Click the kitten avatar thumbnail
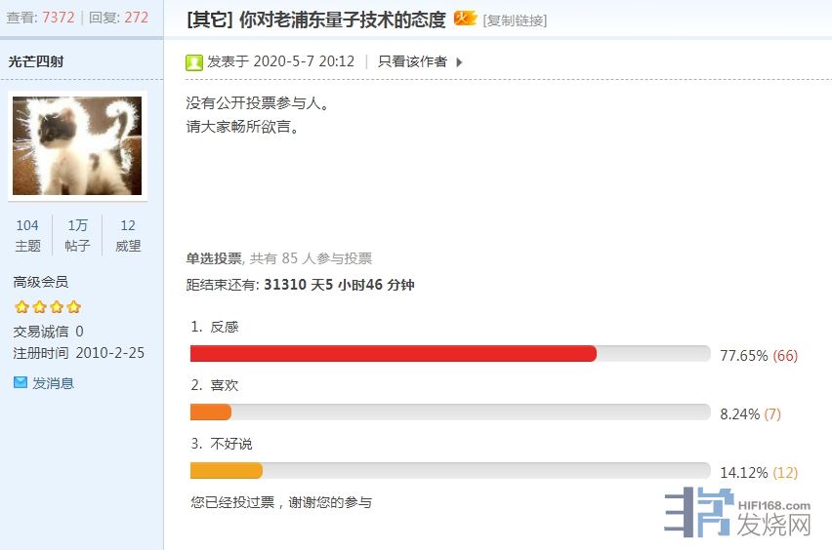The height and width of the screenshot is (550, 832). coord(77,146)
